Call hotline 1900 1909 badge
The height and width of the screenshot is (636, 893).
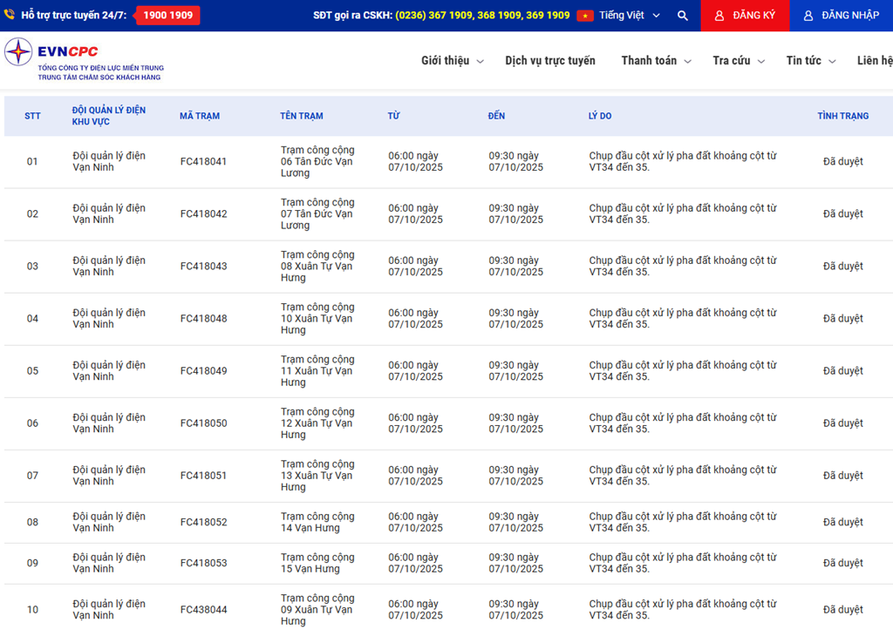coord(167,16)
